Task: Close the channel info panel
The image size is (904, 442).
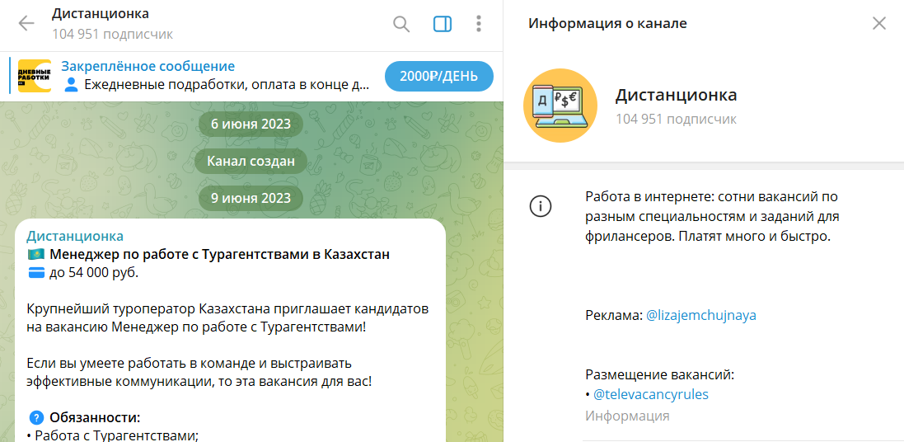Action: click(x=879, y=23)
